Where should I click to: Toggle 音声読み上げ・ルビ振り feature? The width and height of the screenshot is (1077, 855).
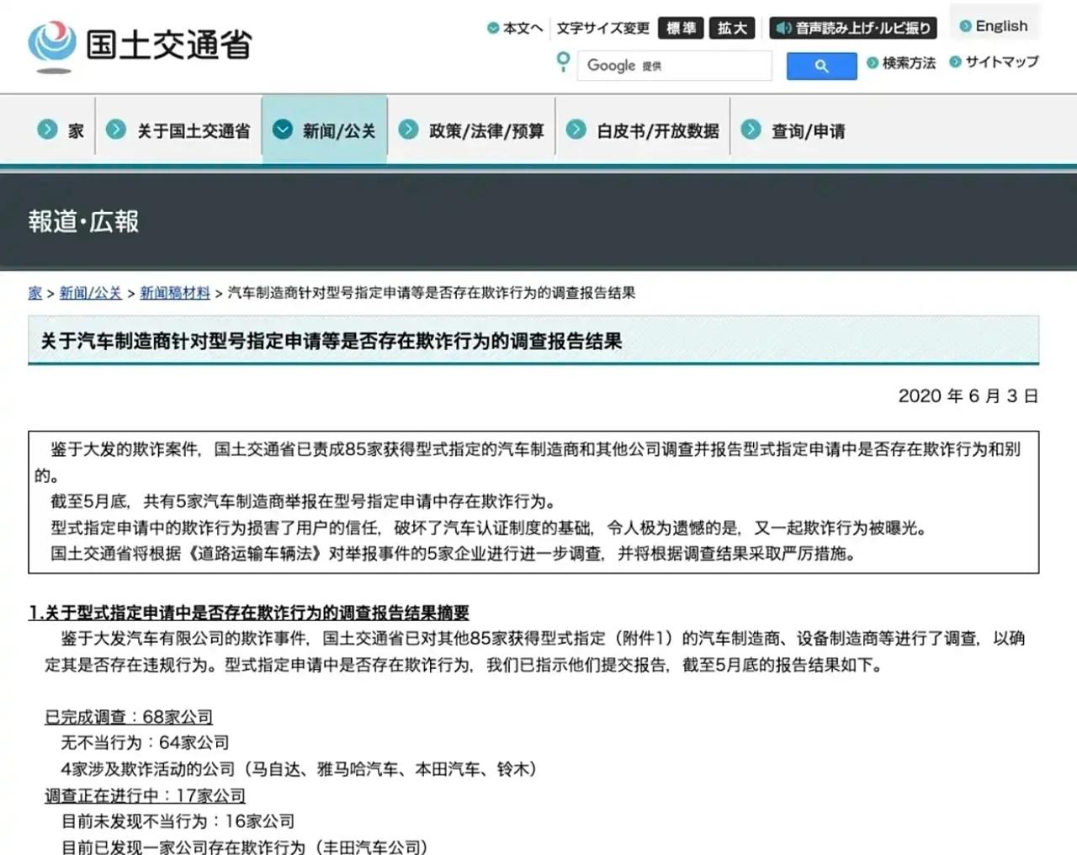coord(853,29)
